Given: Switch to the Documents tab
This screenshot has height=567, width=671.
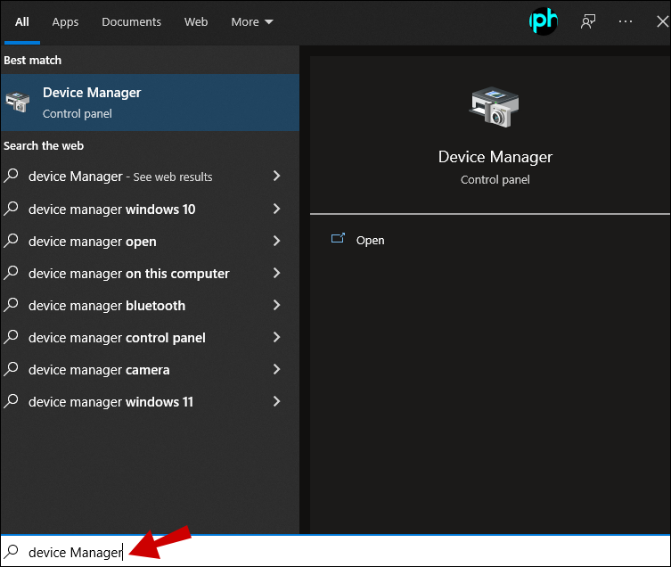Looking at the screenshot, I should 131,21.
